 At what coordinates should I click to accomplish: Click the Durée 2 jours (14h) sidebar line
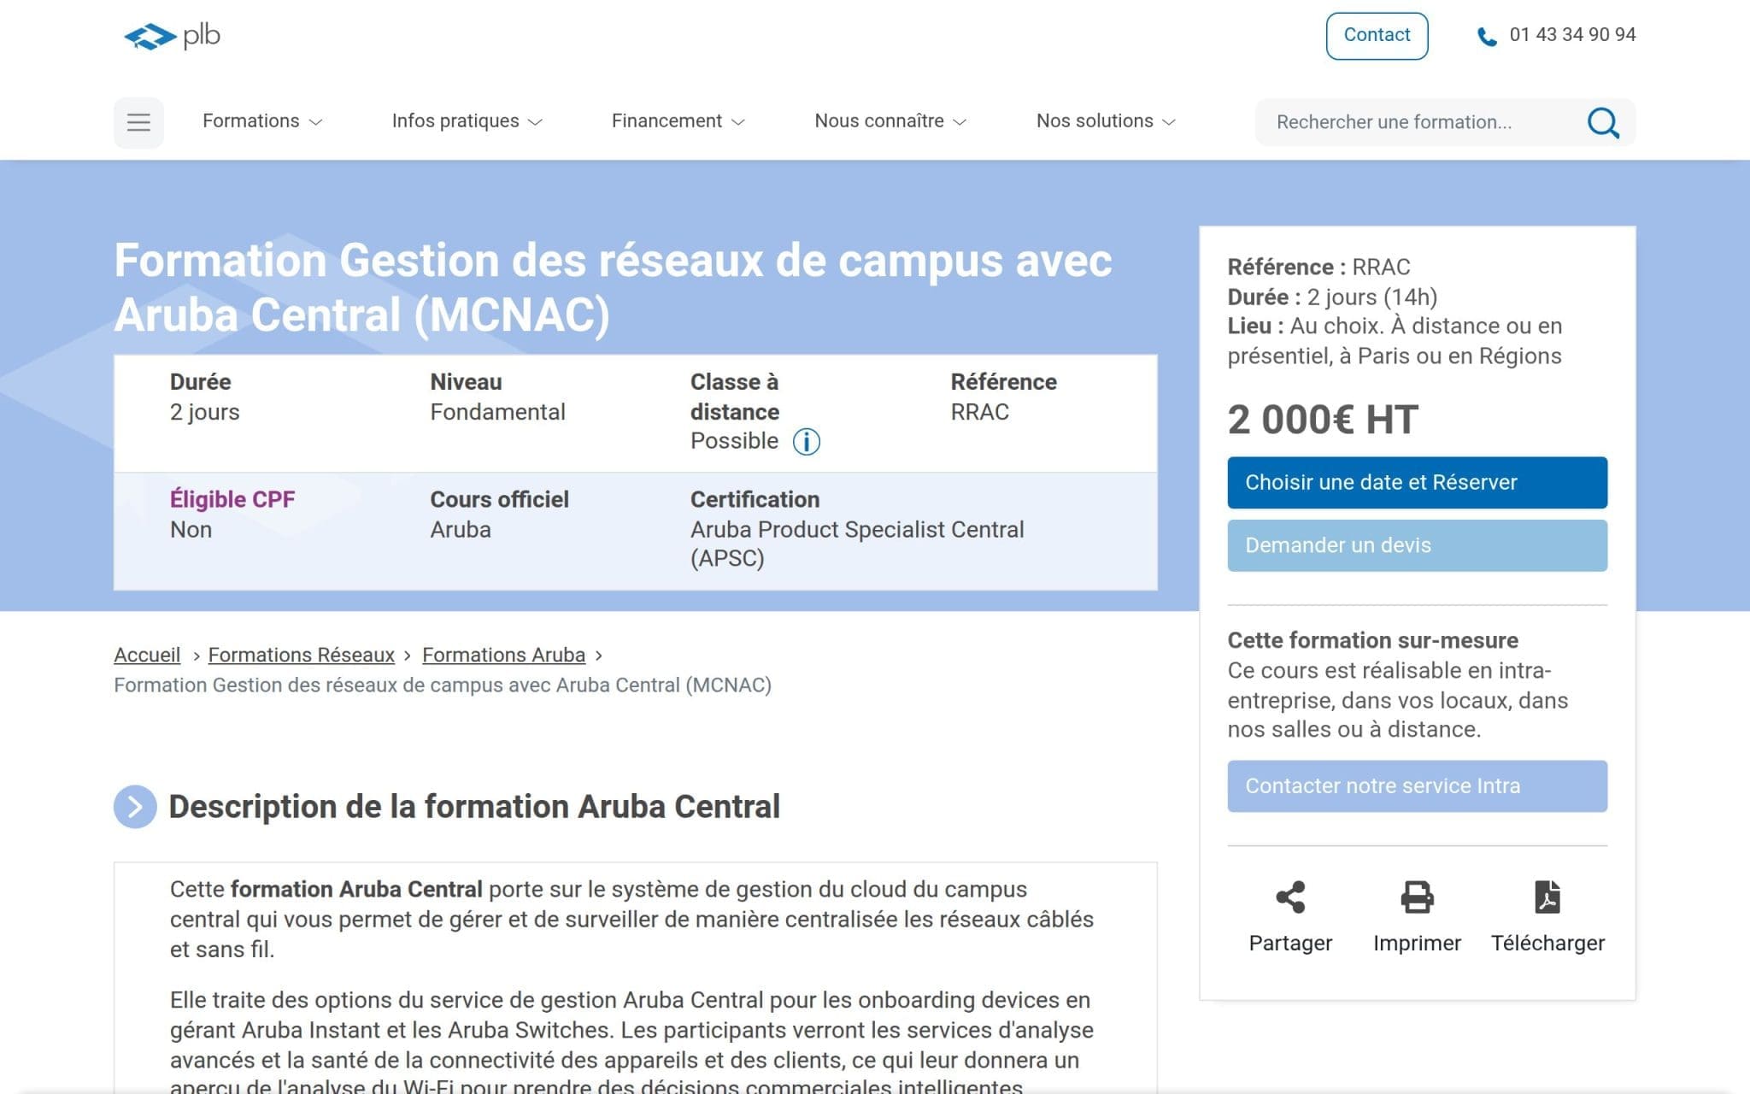1332,297
